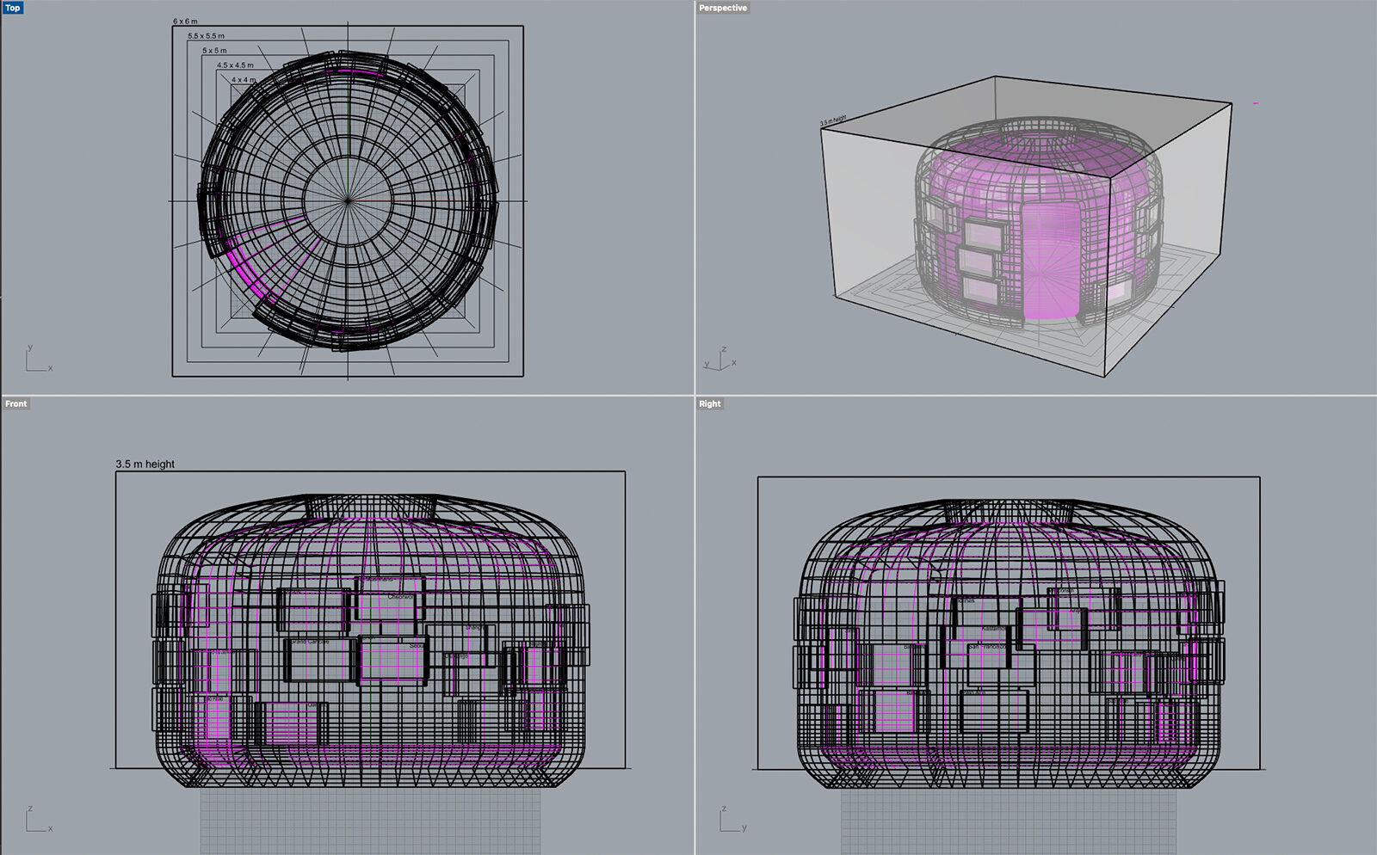
Task: Select the '6 x 6 m' annotation text
Action: (185, 22)
